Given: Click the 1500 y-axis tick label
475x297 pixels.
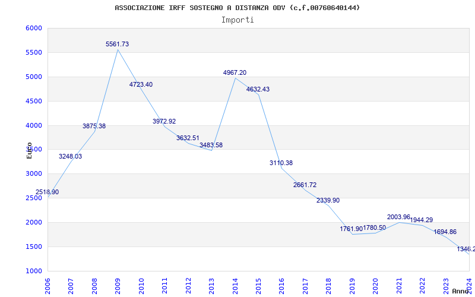Looking at the screenshot, I should [34, 247].
